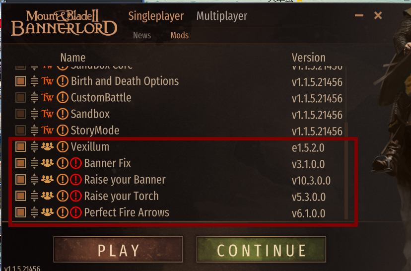
Task: Open the News tab
Action: click(x=142, y=35)
